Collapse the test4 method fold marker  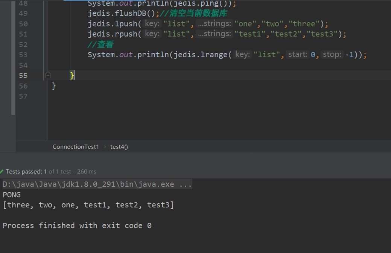[x=48, y=75]
